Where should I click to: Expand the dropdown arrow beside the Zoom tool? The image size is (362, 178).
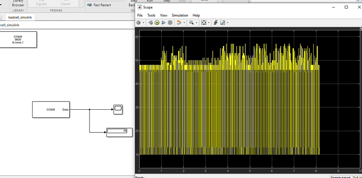[196, 23]
